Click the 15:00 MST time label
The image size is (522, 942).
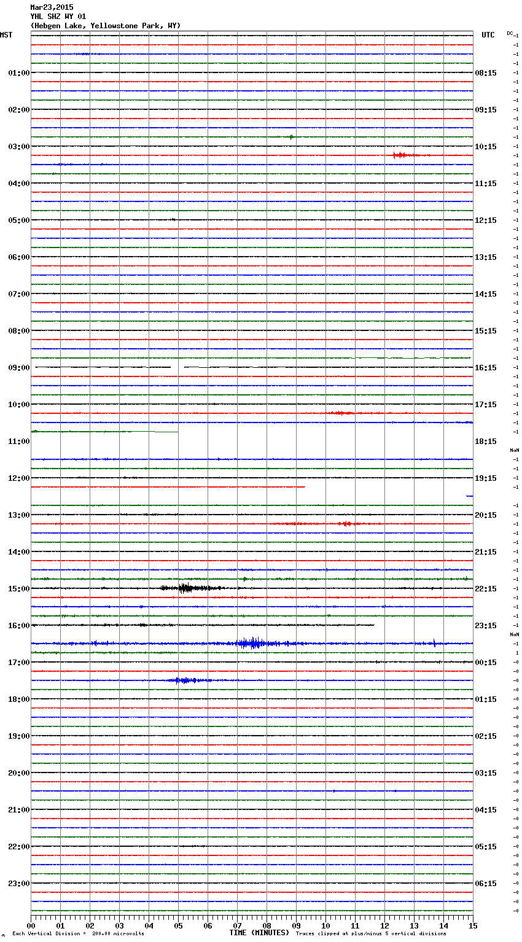pyautogui.click(x=18, y=589)
